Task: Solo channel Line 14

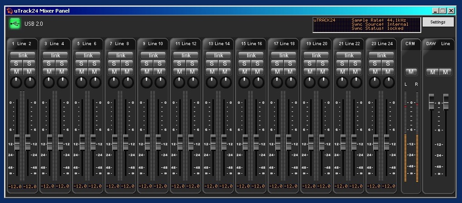Action: tap(226, 64)
